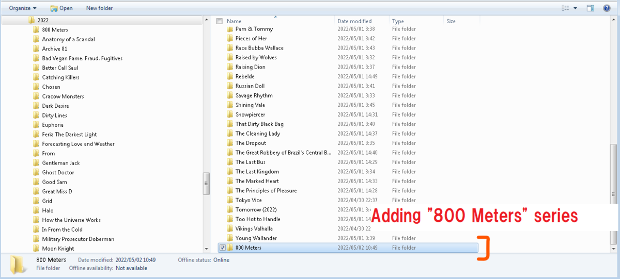Click the Tokyo Vice folder icon

(x=230, y=200)
